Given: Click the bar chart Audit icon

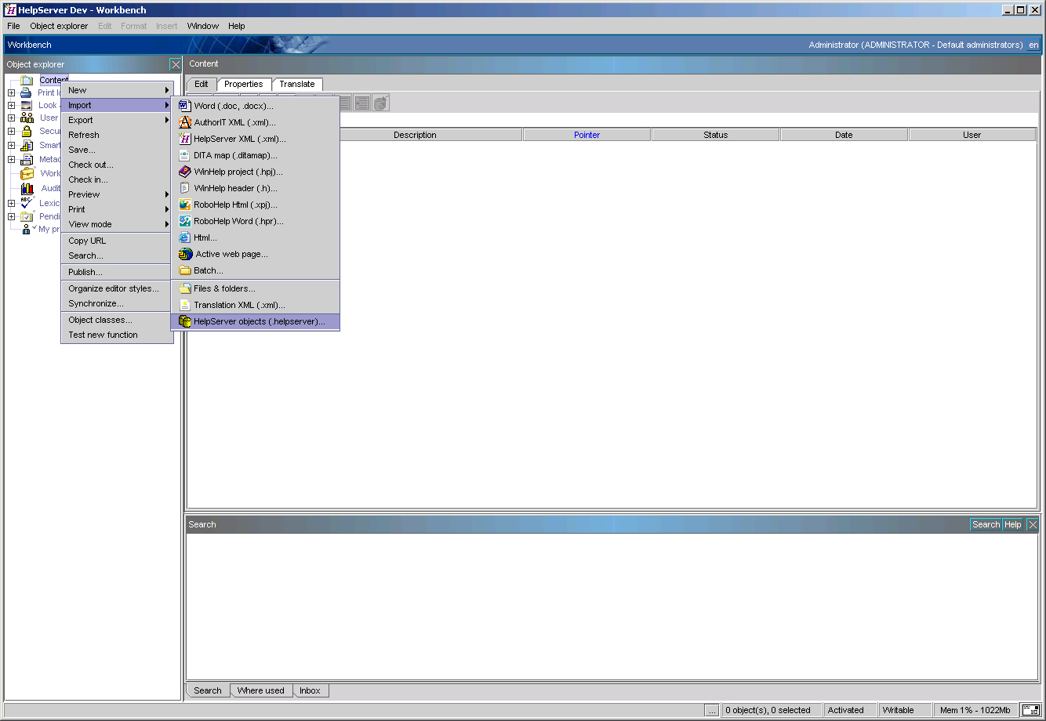Looking at the screenshot, I should pyautogui.click(x=27, y=188).
